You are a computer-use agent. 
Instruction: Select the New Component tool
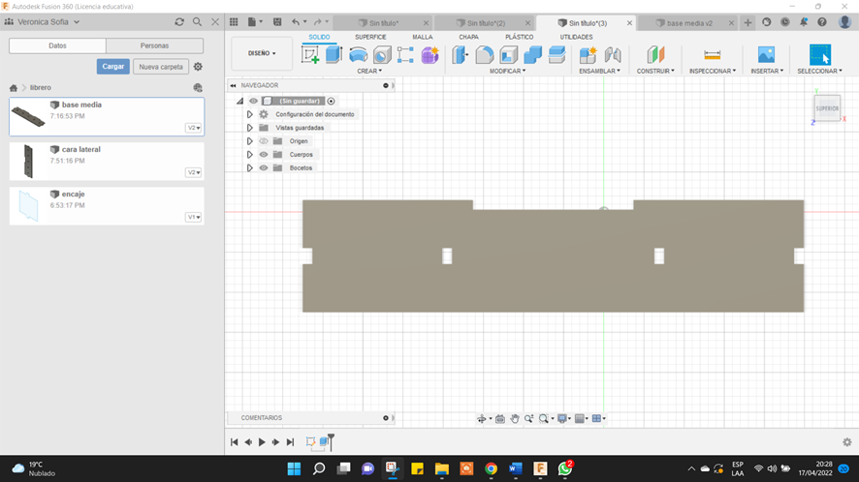point(588,55)
